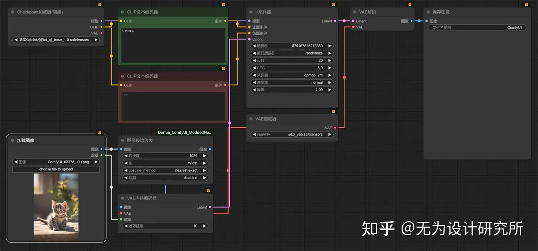This screenshot has height=251, width=538.
Task: Open the upscale_method nearest-exact dropdown
Action: [166, 170]
